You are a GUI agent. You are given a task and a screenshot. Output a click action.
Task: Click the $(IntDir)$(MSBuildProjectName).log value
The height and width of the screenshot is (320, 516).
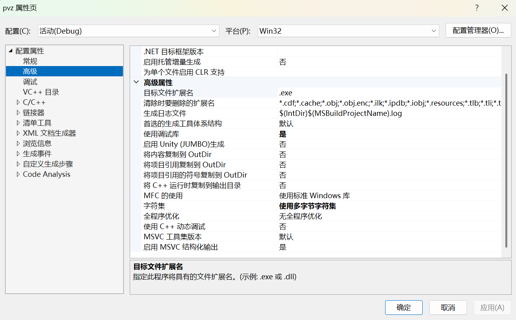[x=340, y=114]
